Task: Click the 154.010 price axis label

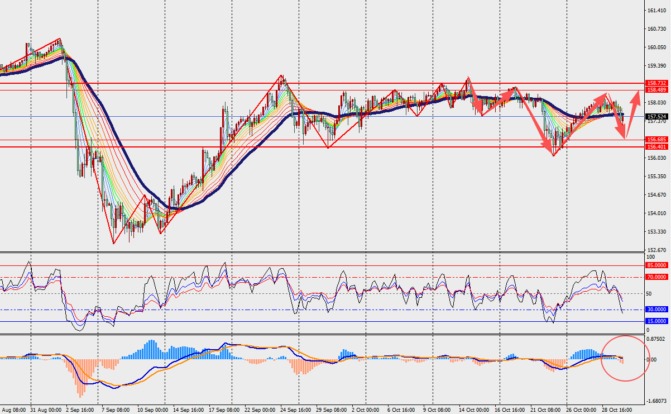Action: click(656, 213)
